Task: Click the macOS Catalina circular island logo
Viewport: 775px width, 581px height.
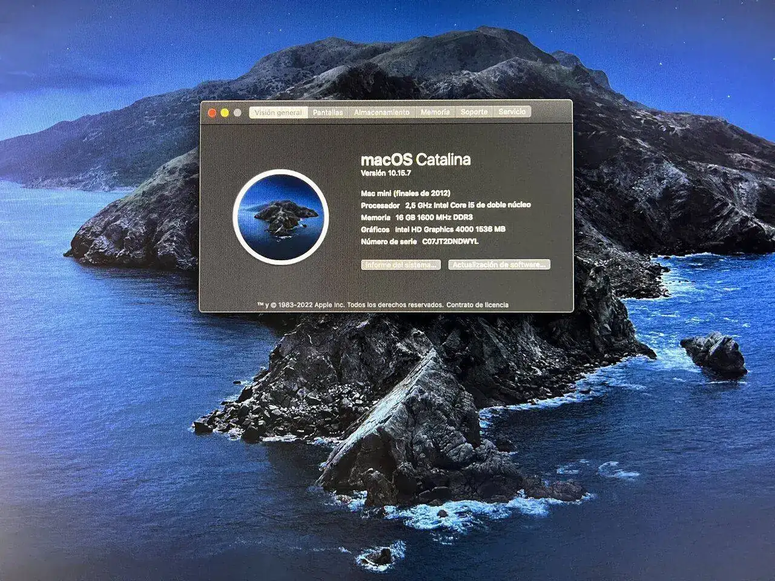Action: [280, 216]
